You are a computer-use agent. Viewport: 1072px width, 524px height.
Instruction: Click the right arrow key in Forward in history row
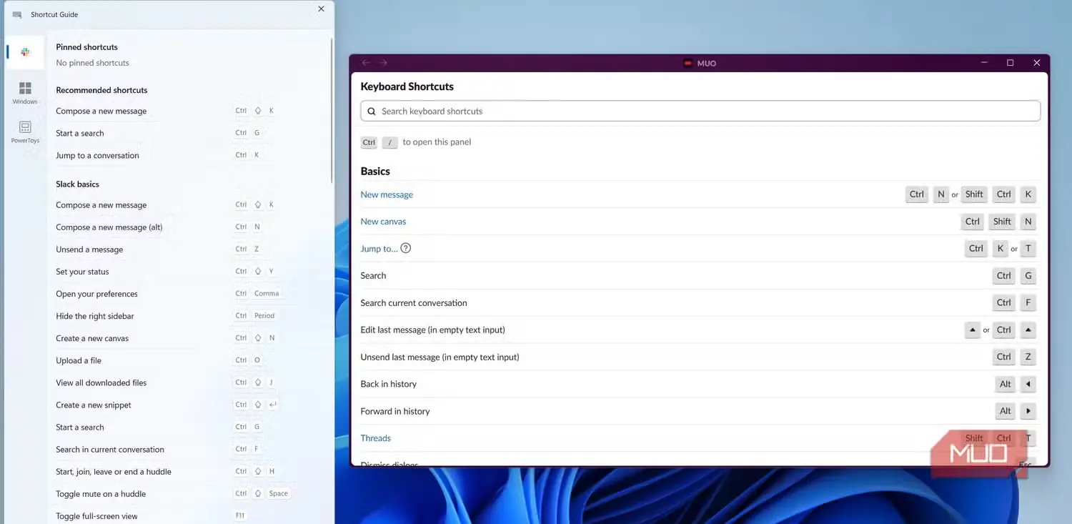(x=1028, y=411)
